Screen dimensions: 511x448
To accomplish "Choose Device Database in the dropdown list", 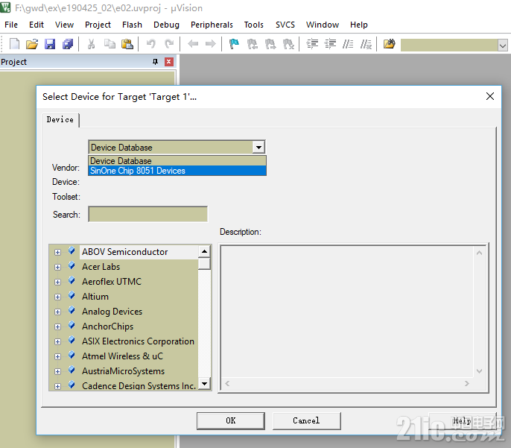I will click(x=177, y=161).
